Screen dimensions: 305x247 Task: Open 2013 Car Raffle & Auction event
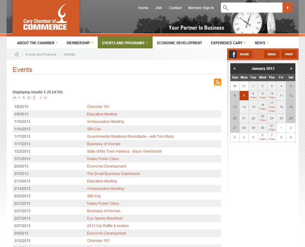click(108, 226)
